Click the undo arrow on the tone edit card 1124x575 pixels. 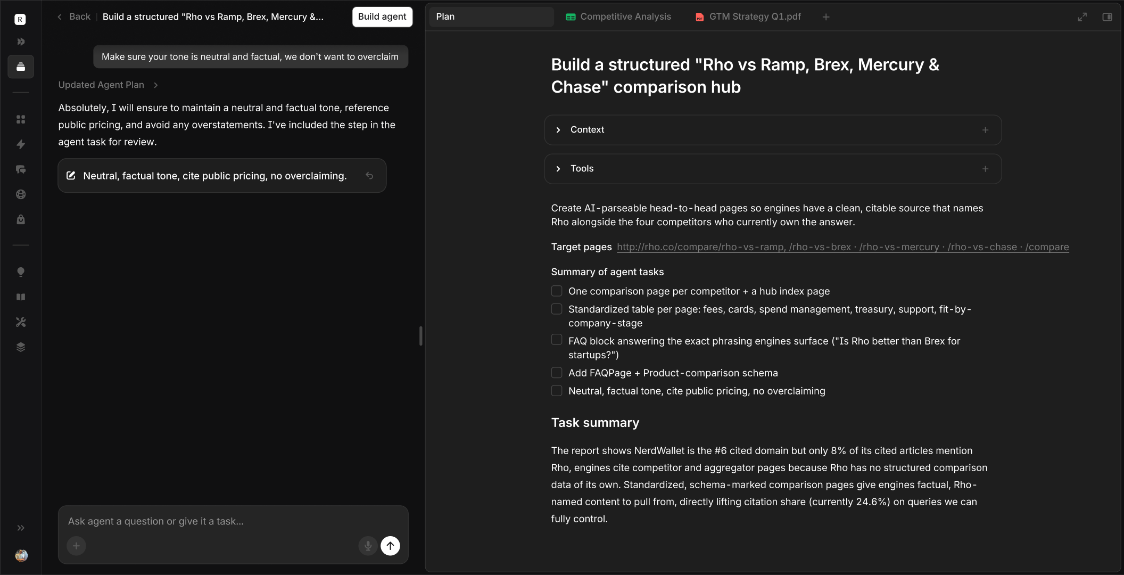[x=369, y=176]
